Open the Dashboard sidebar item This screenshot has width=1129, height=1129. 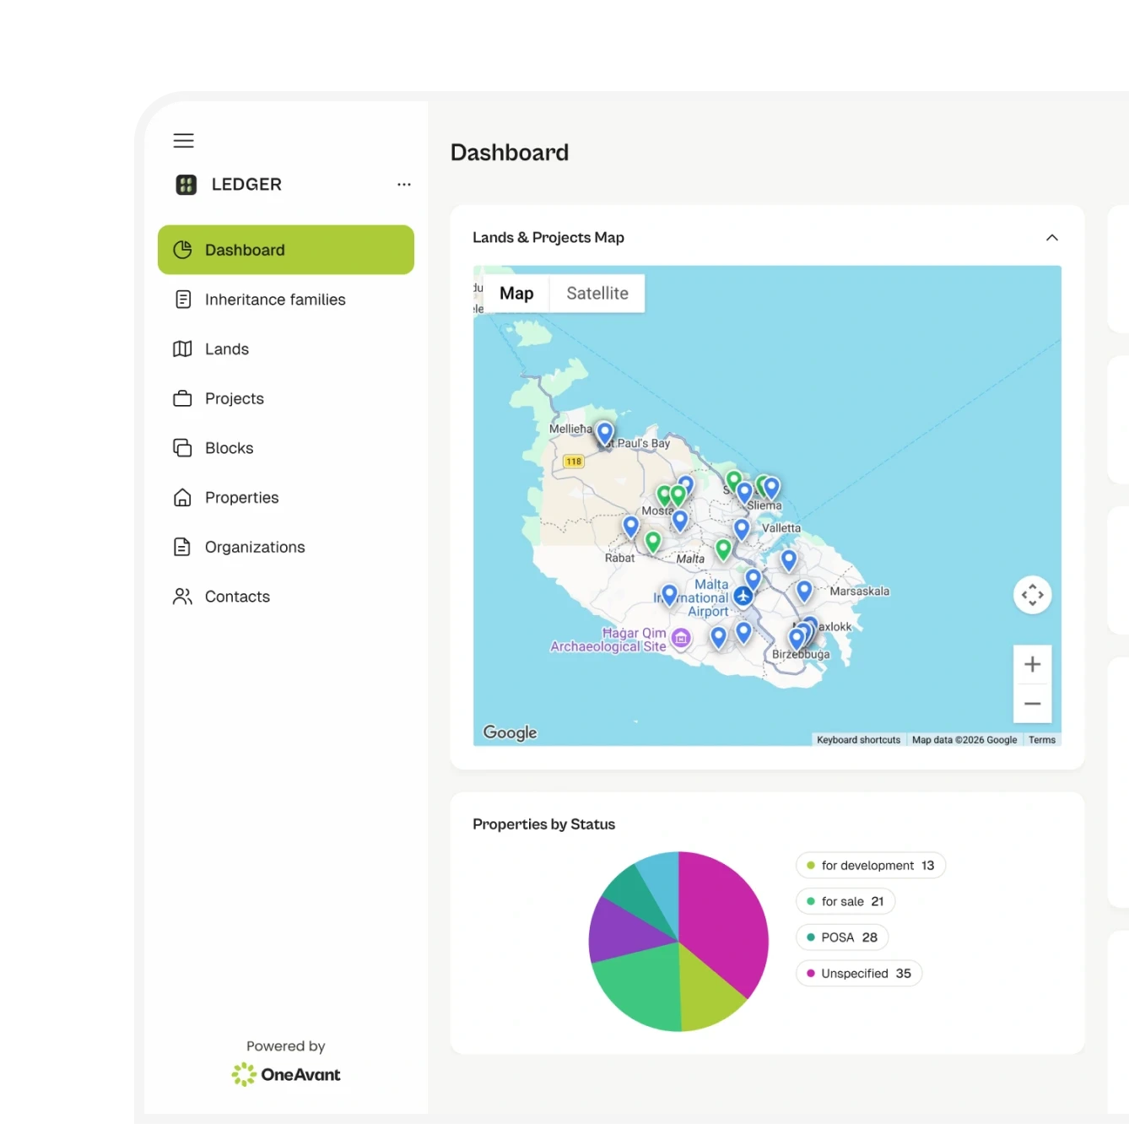(x=286, y=250)
